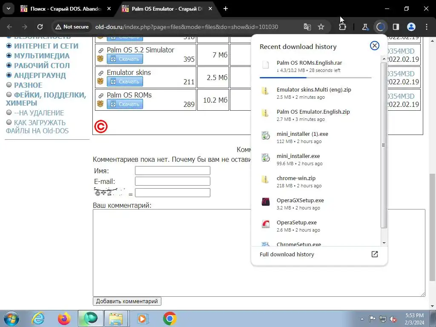Open ФЕЙКИ, ПОДДЕЛКИ, ХИМЕРЫ link
436x327 pixels.
tap(46, 99)
